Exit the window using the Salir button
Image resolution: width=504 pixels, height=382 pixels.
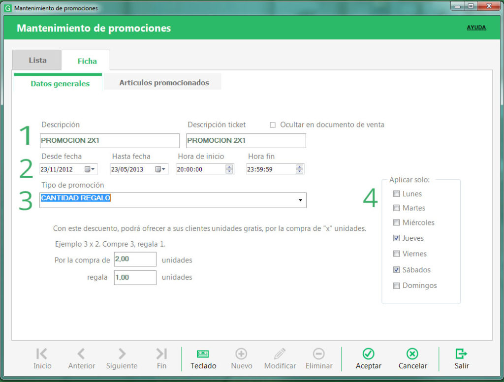pos(461,353)
